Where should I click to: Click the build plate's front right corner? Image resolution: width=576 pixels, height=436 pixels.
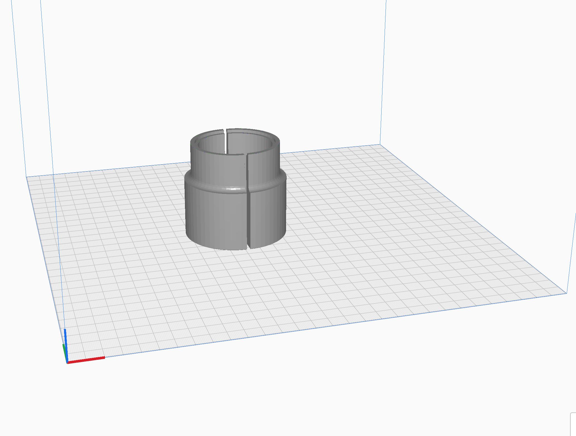(x=566, y=293)
